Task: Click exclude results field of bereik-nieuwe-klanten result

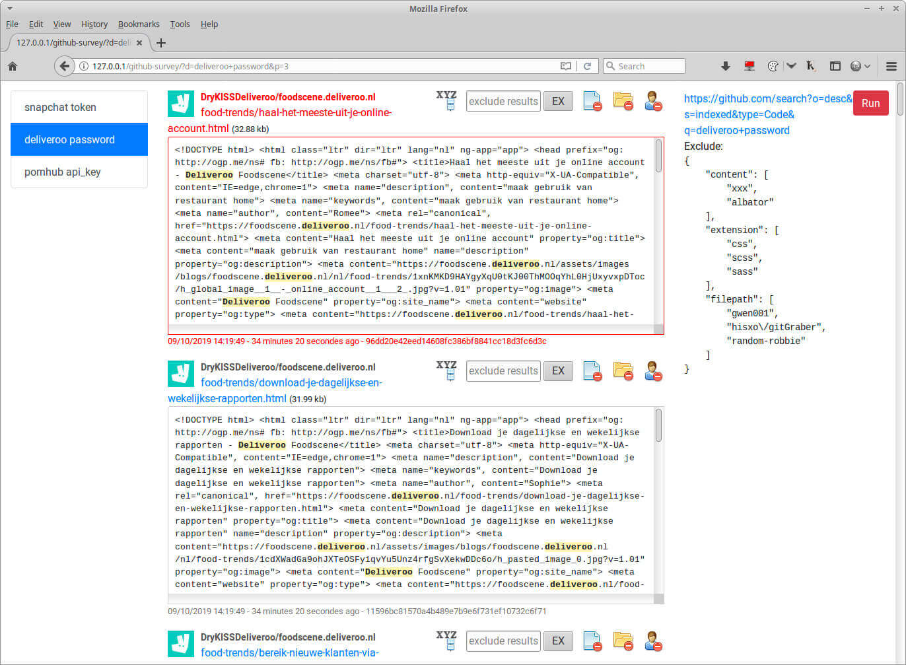Action: pos(503,641)
